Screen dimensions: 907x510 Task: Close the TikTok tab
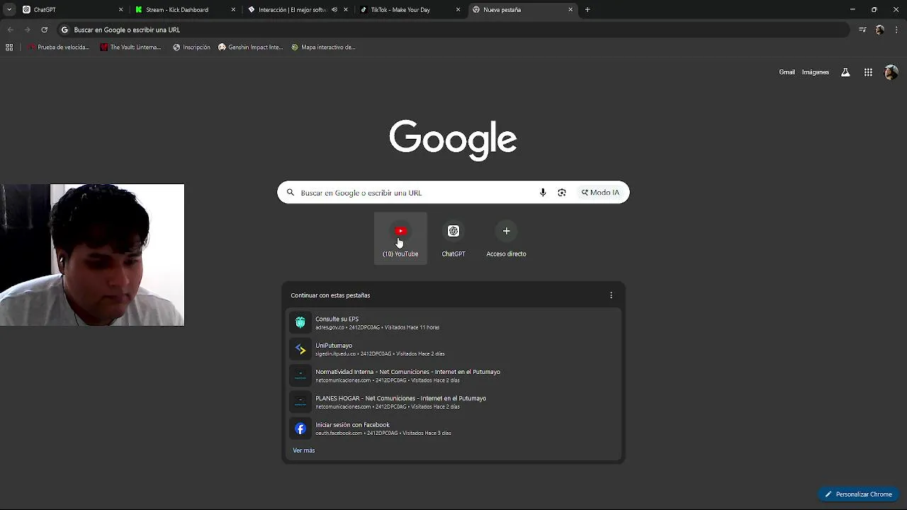(x=458, y=10)
